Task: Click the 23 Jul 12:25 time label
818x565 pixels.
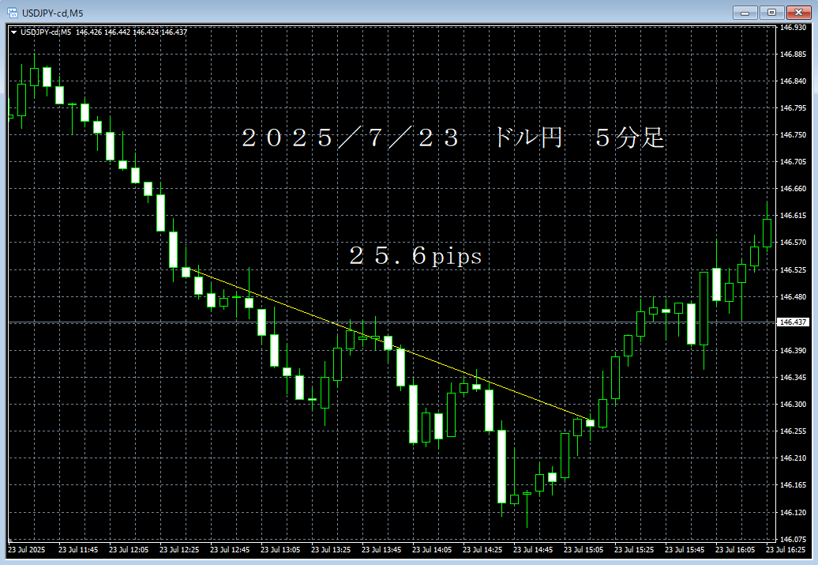Action: click(x=179, y=550)
